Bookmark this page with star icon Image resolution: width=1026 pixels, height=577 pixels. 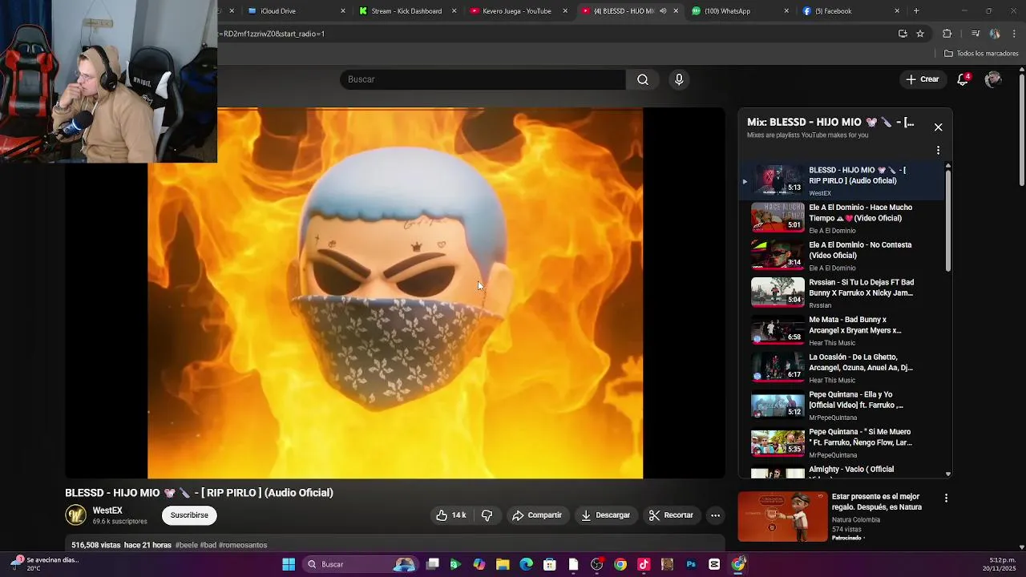tap(920, 34)
